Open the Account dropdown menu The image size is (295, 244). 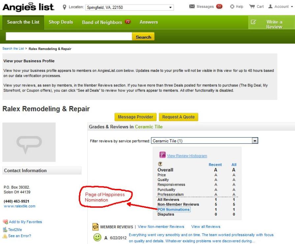pyautogui.click(x=292, y=7)
